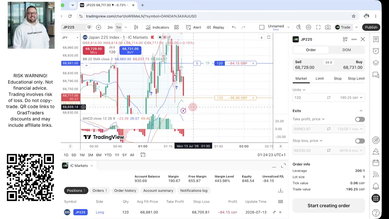
Task: Open the Take profit, price dropdown
Action: pyautogui.click(x=308, y=119)
